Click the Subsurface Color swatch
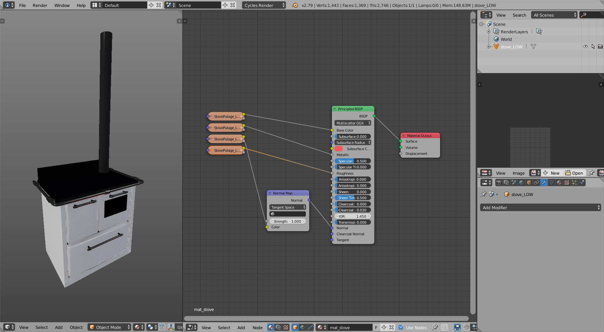The image size is (604, 332). point(339,149)
